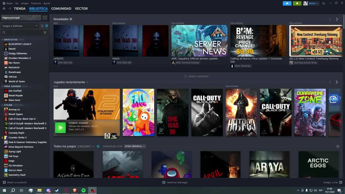Open the Amigos menu
The height and width of the screenshot is (194, 345).
[x=25, y=3]
